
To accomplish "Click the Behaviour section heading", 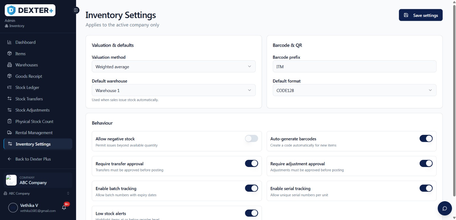I will [x=102, y=123].
